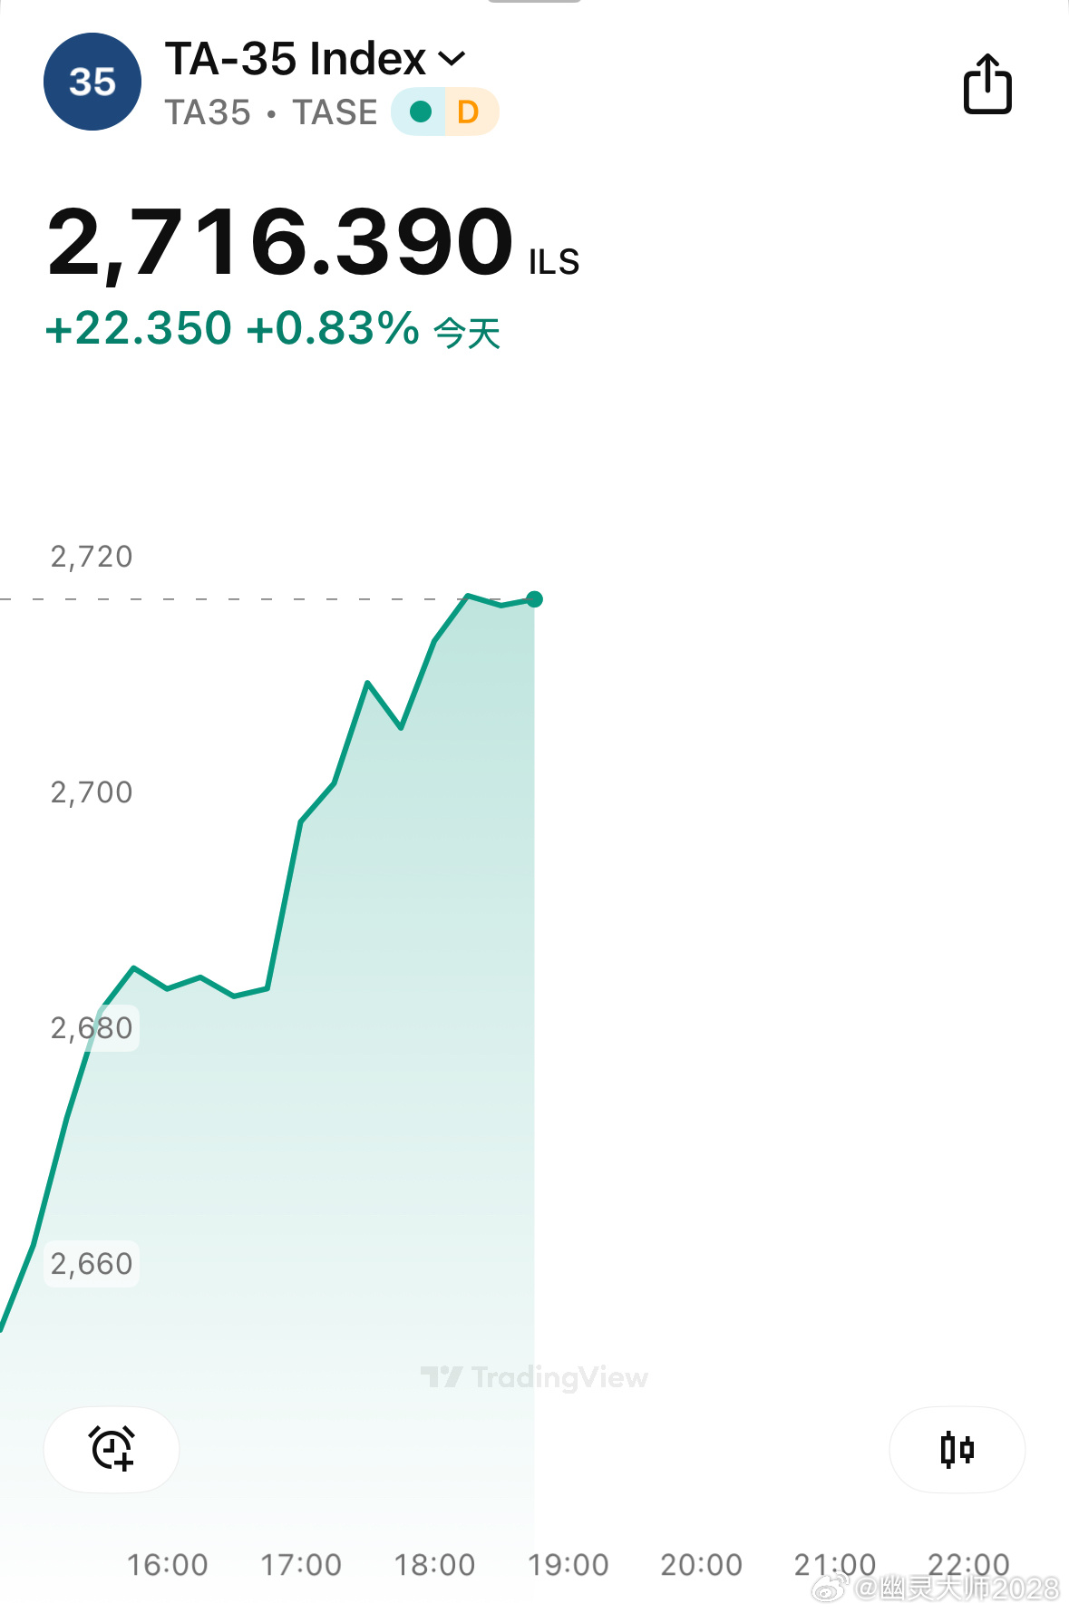The width and height of the screenshot is (1069, 1613).
Task: Tap the 今天 period label
Action: point(467,333)
